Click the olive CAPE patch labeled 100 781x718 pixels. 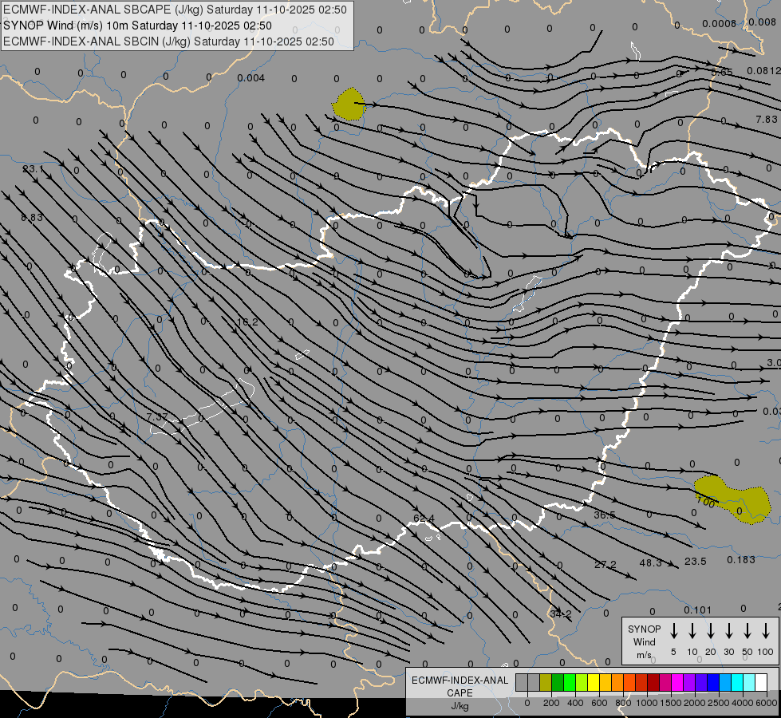pyautogui.click(x=732, y=499)
